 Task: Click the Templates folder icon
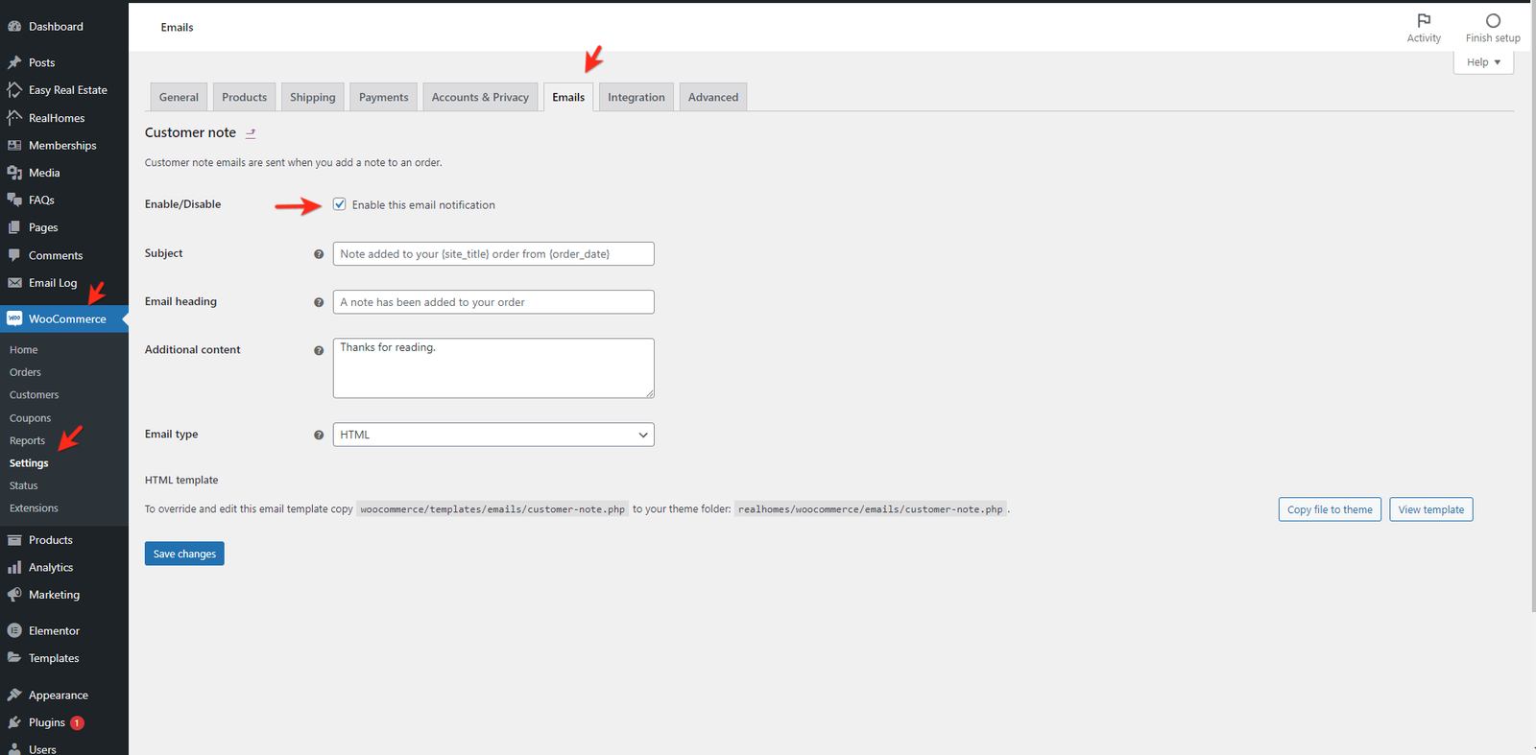pyautogui.click(x=14, y=658)
